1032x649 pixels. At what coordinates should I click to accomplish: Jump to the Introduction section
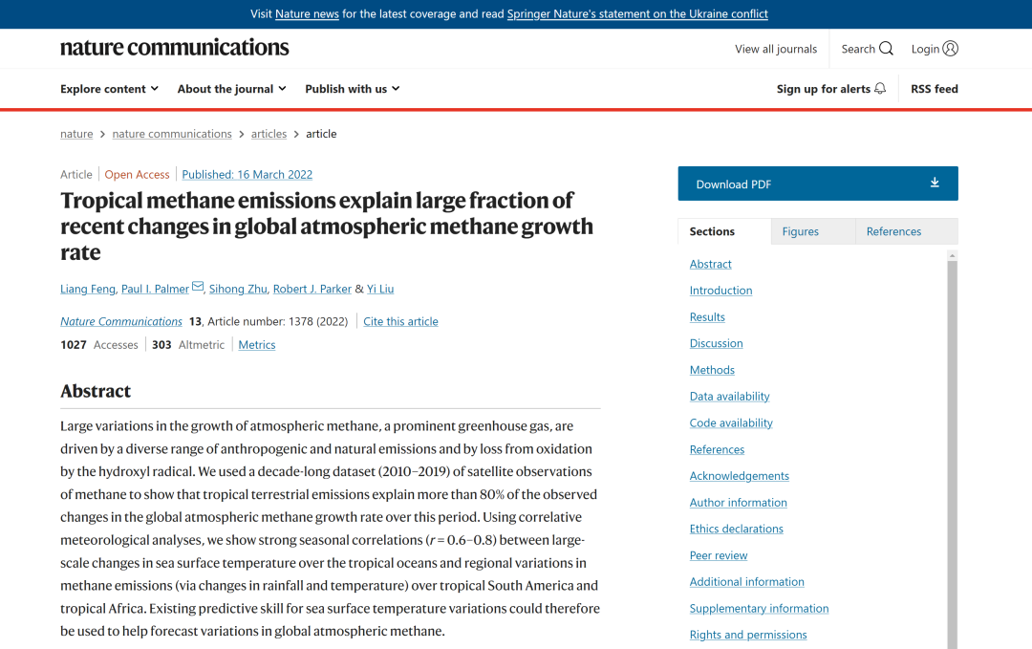tap(720, 291)
